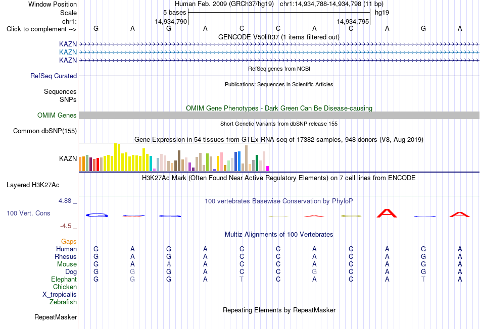Select the X_tropicalis alignment row label
This screenshot has height=329, width=480.
[x=60, y=295]
